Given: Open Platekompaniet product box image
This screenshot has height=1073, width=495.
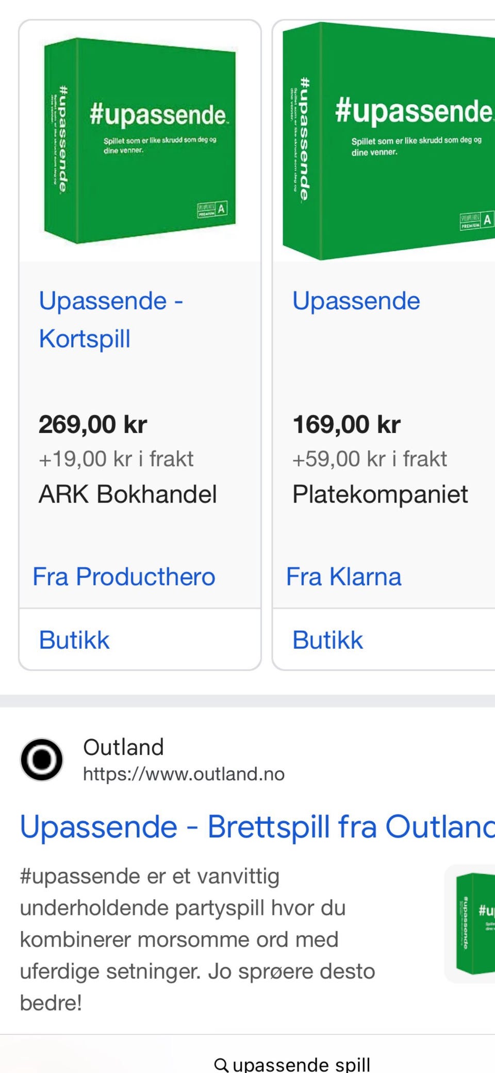Looking at the screenshot, I should [x=389, y=140].
